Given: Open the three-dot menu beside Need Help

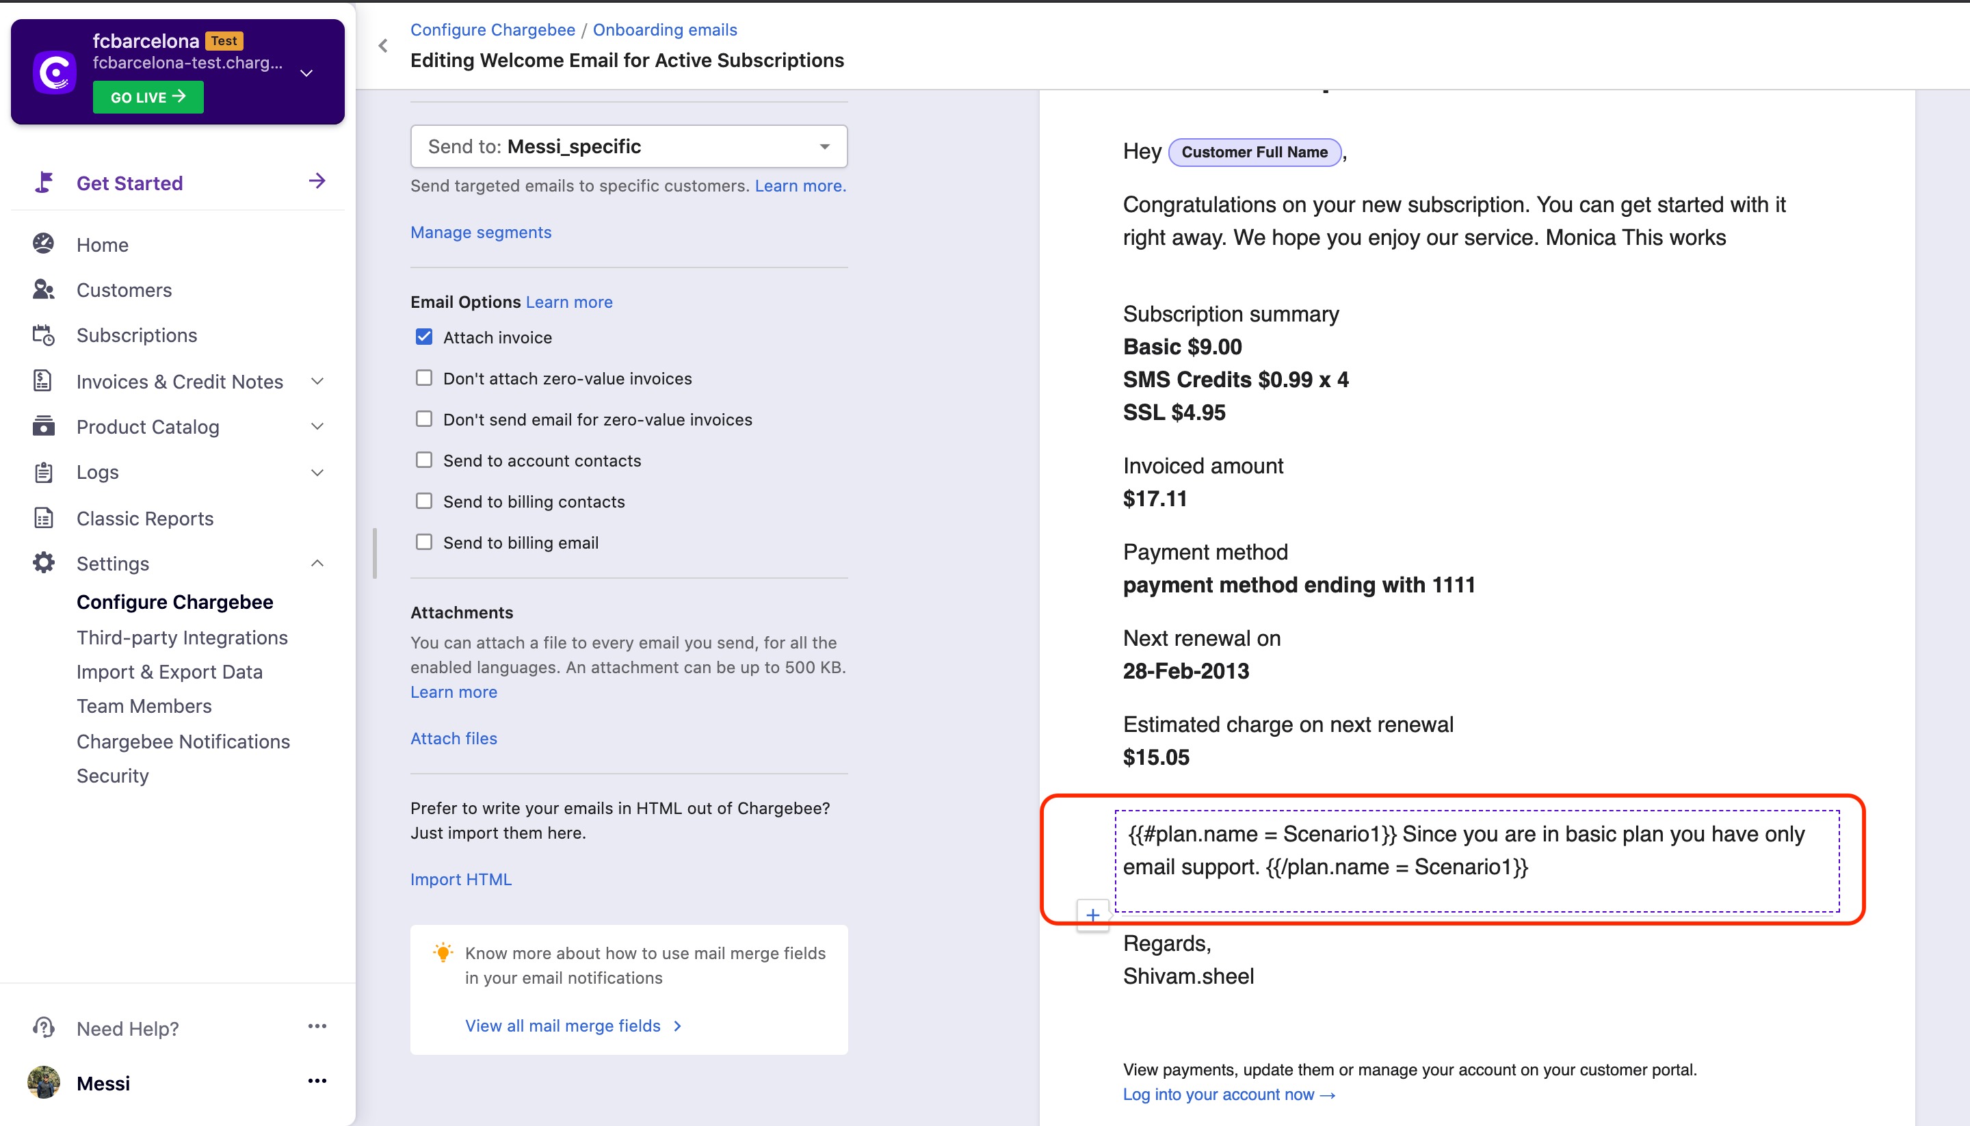Looking at the screenshot, I should pyautogui.click(x=317, y=1026).
